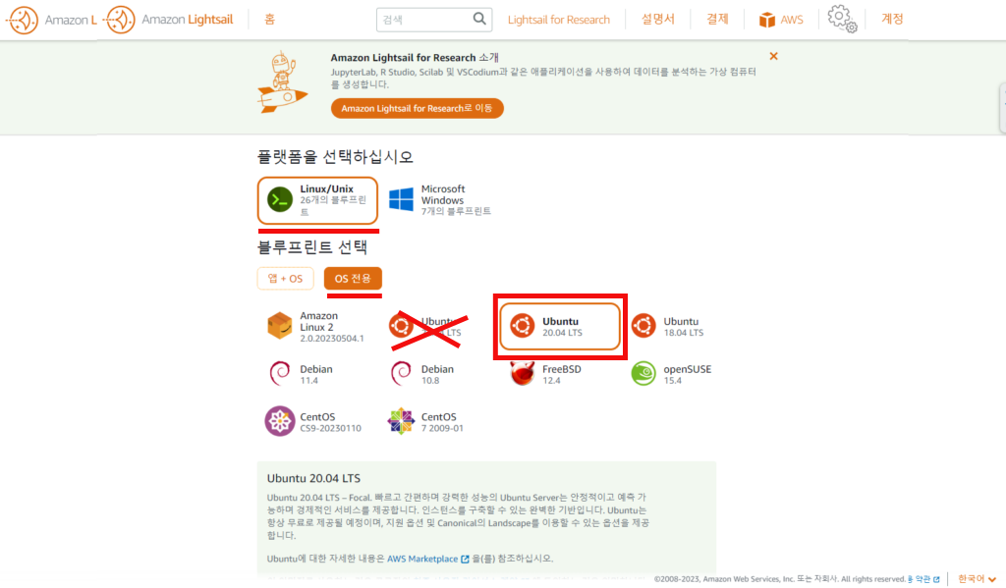The height and width of the screenshot is (588, 1006).
Task: Click the magnifying glass search icon
Action: (x=479, y=20)
